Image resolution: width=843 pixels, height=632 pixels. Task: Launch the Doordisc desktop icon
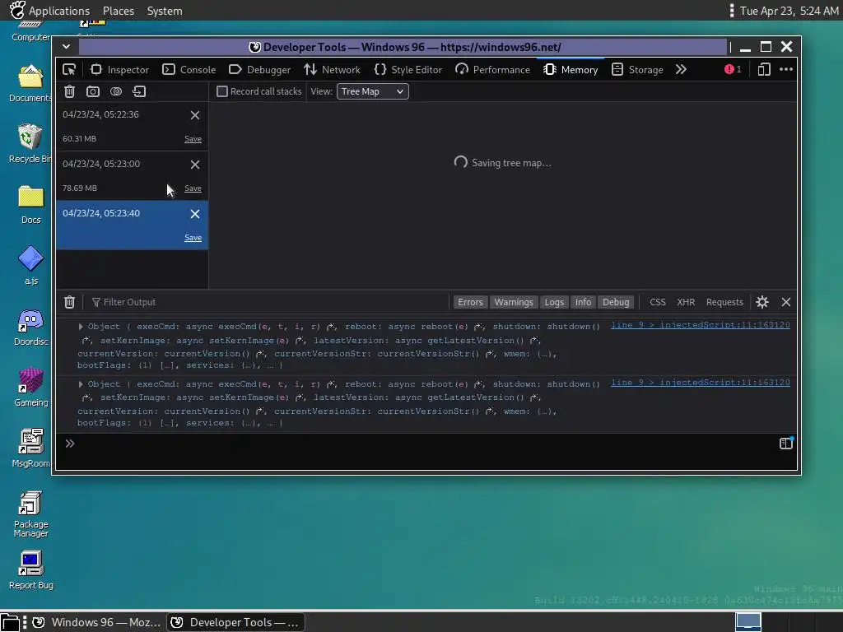(x=30, y=327)
